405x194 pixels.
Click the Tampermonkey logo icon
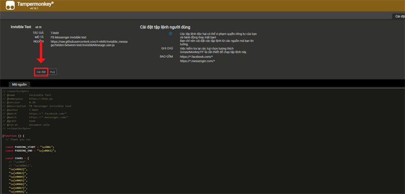[x=10, y=6]
